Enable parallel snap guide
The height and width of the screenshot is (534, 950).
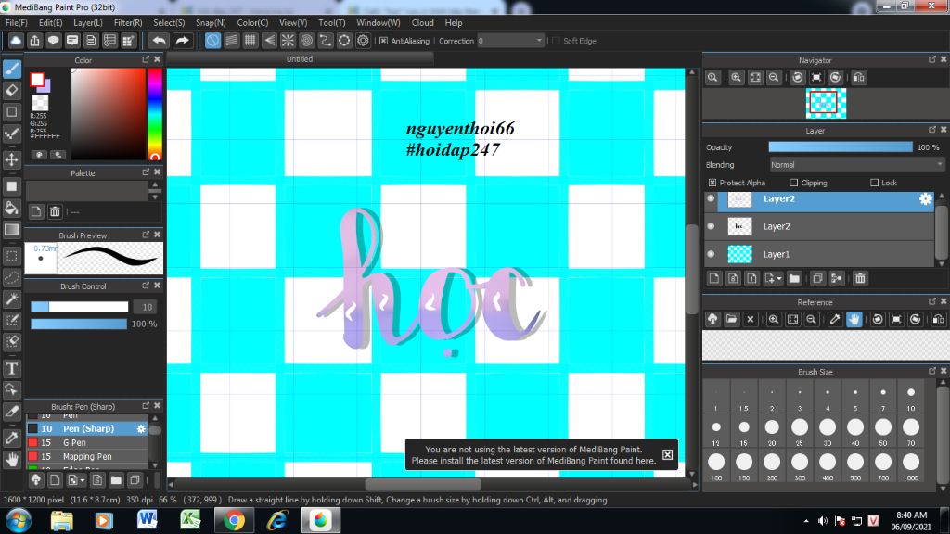point(231,41)
